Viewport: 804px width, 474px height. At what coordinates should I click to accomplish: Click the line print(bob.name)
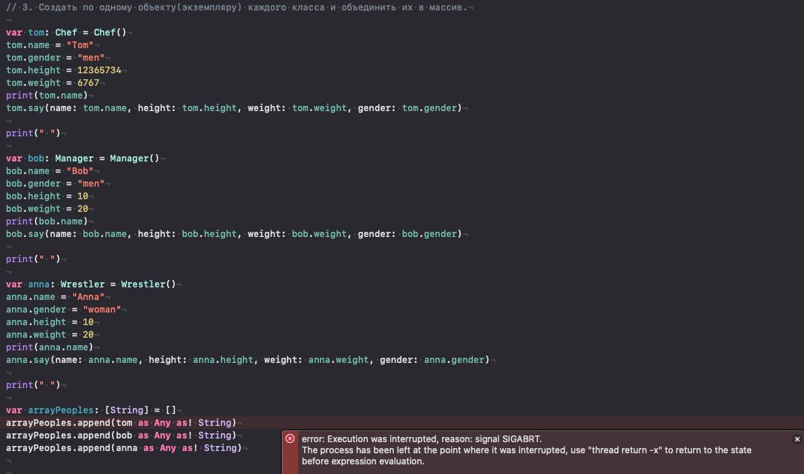[x=47, y=221]
